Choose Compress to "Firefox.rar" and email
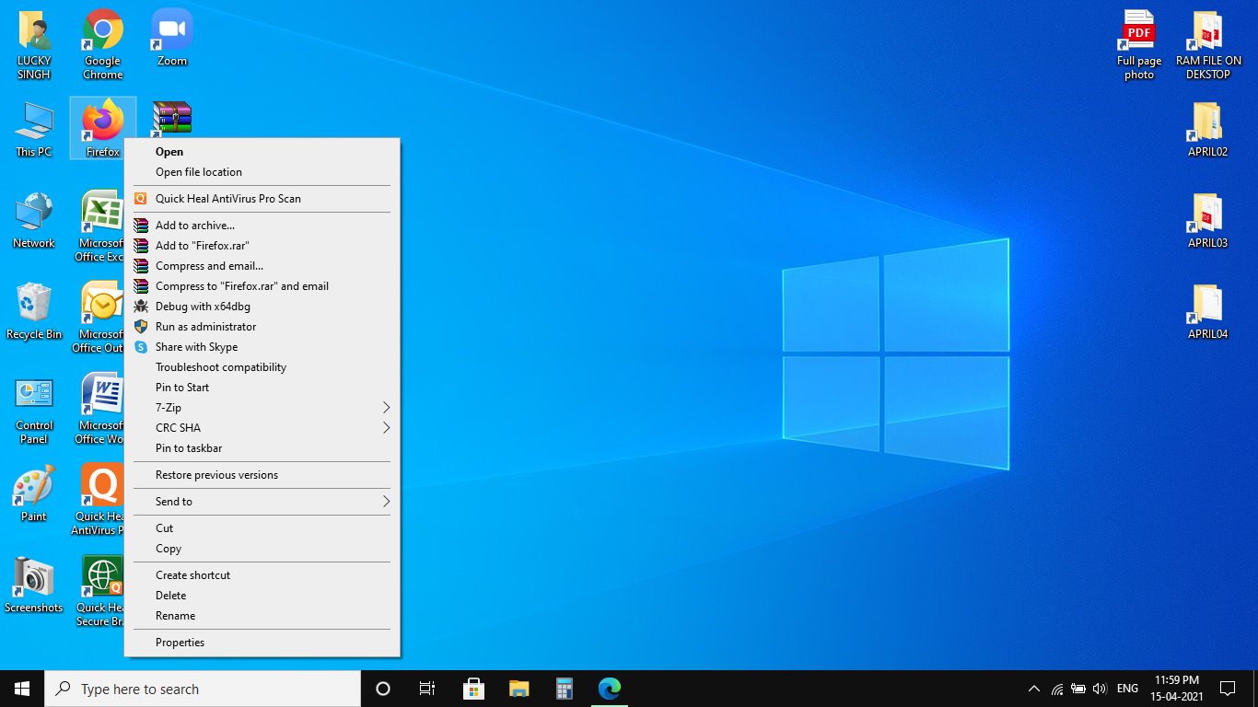The image size is (1258, 707). click(x=262, y=286)
